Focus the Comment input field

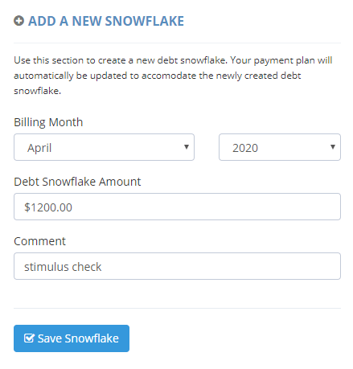pyautogui.click(x=177, y=266)
